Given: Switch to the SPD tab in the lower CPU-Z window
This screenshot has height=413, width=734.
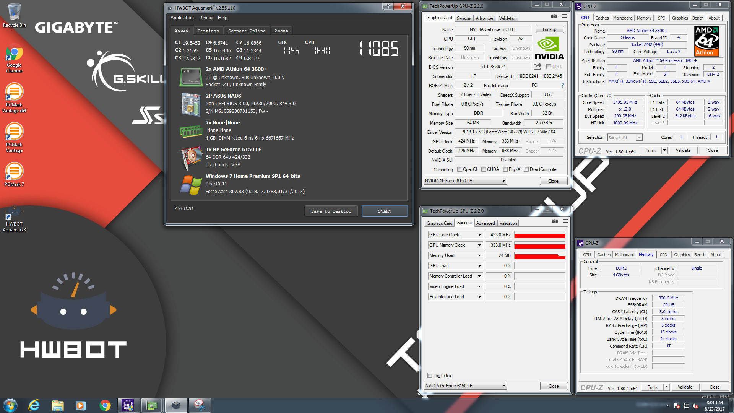Looking at the screenshot, I should point(664,255).
